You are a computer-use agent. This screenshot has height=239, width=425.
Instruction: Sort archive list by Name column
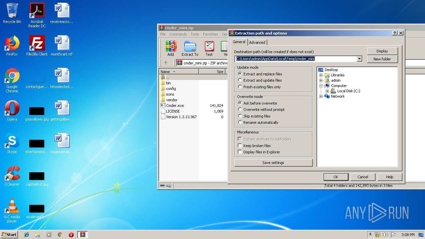point(179,71)
